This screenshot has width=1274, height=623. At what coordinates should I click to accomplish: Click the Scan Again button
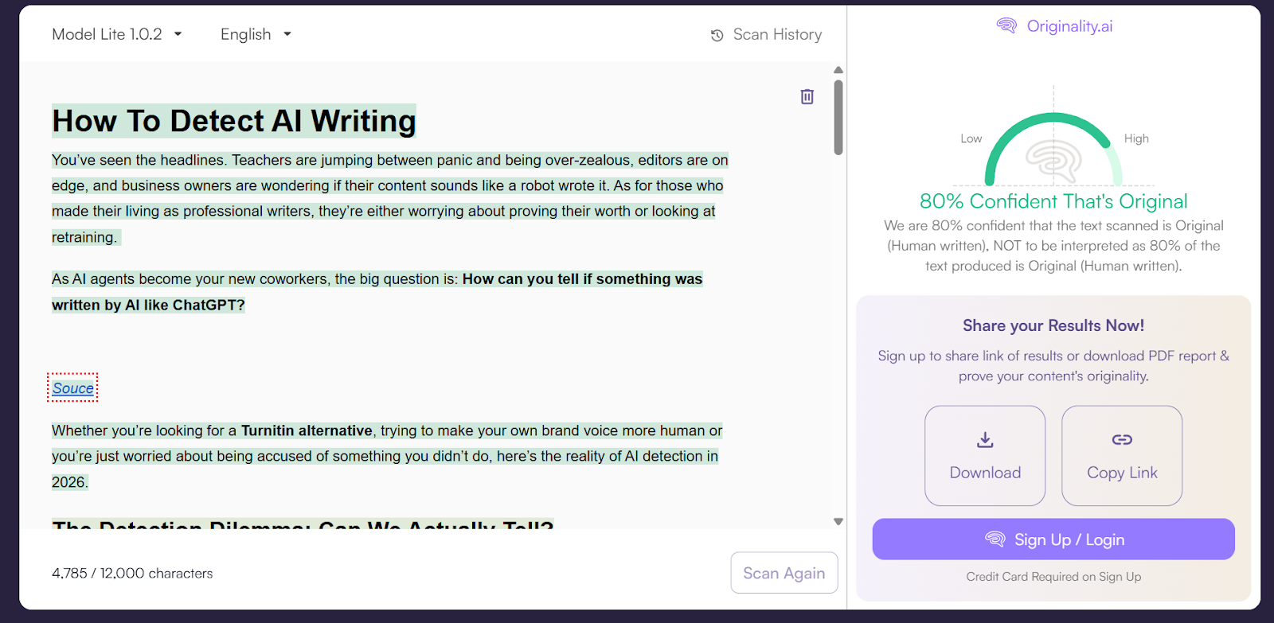click(784, 573)
